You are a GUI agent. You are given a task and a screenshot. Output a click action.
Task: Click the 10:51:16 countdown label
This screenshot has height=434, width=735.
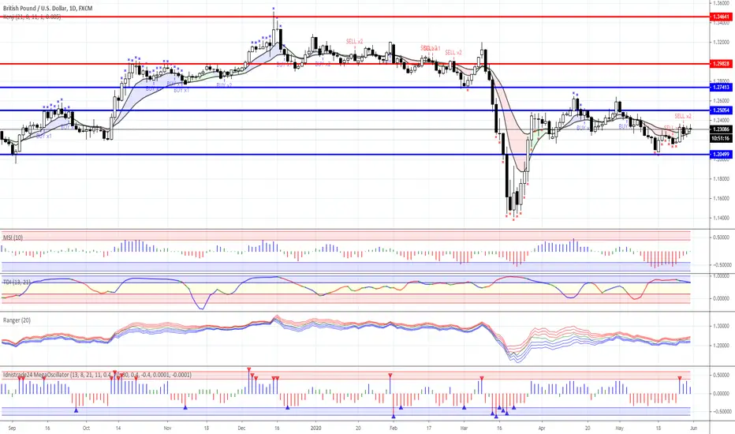[x=721, y=138]
